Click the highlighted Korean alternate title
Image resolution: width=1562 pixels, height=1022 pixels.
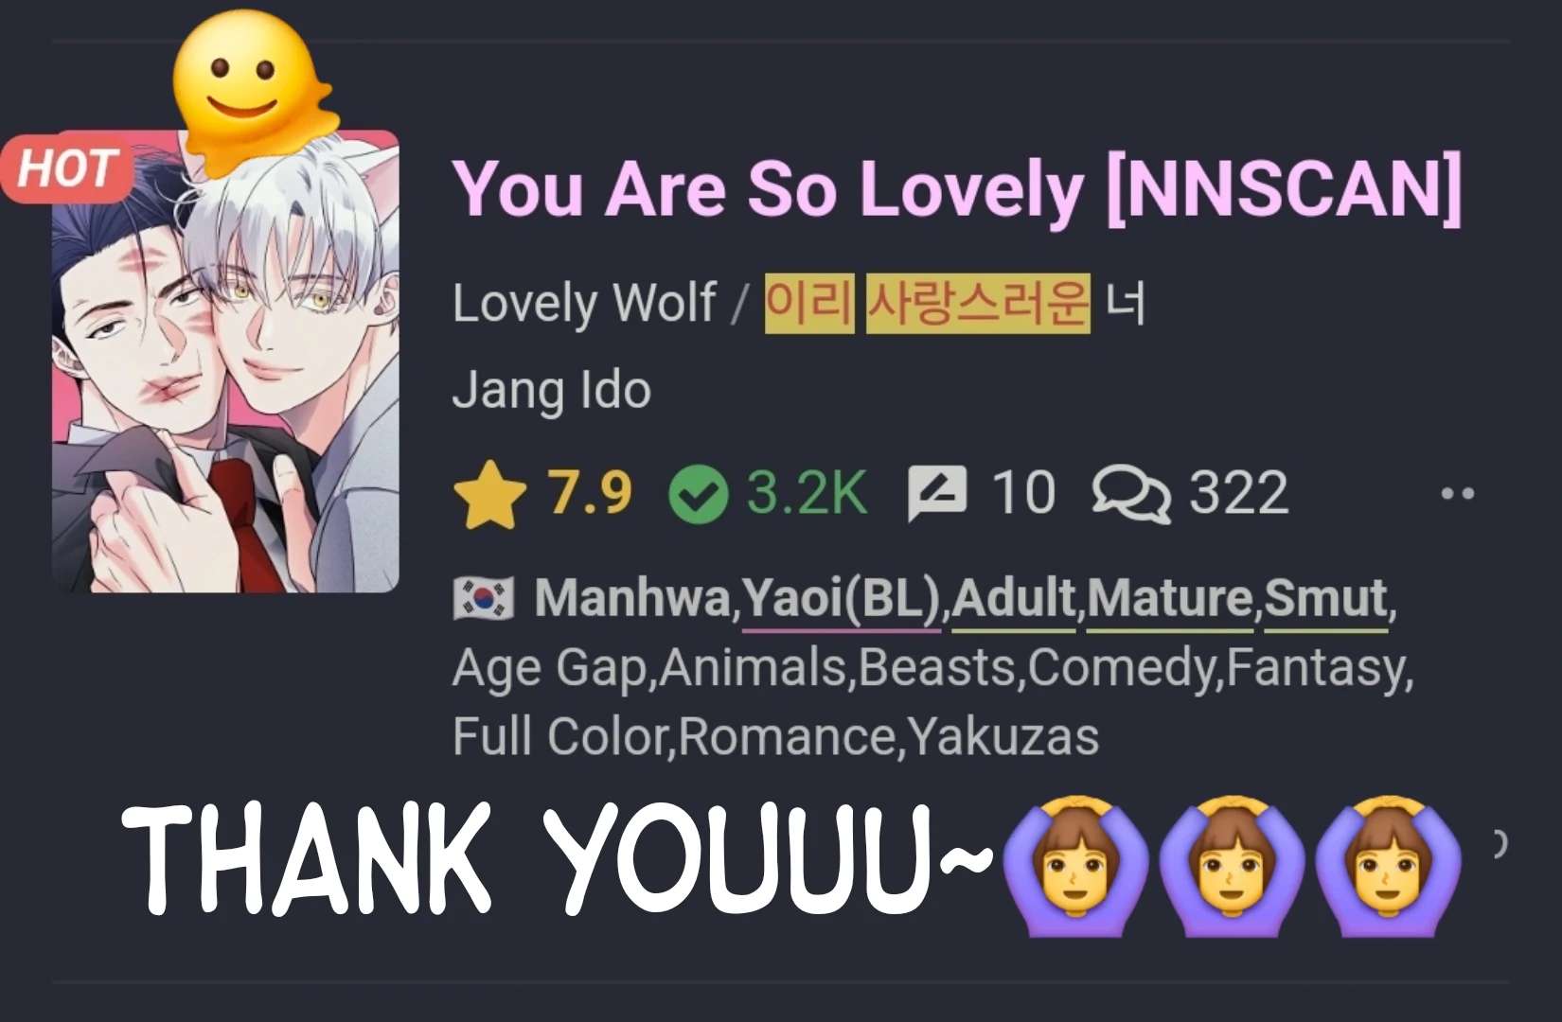pos(928,304)
